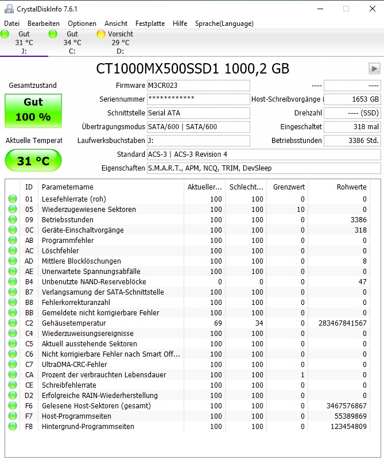Go to next disk with arrow button
The height and width of the screenshot is (460, 384).
(374, 69)
